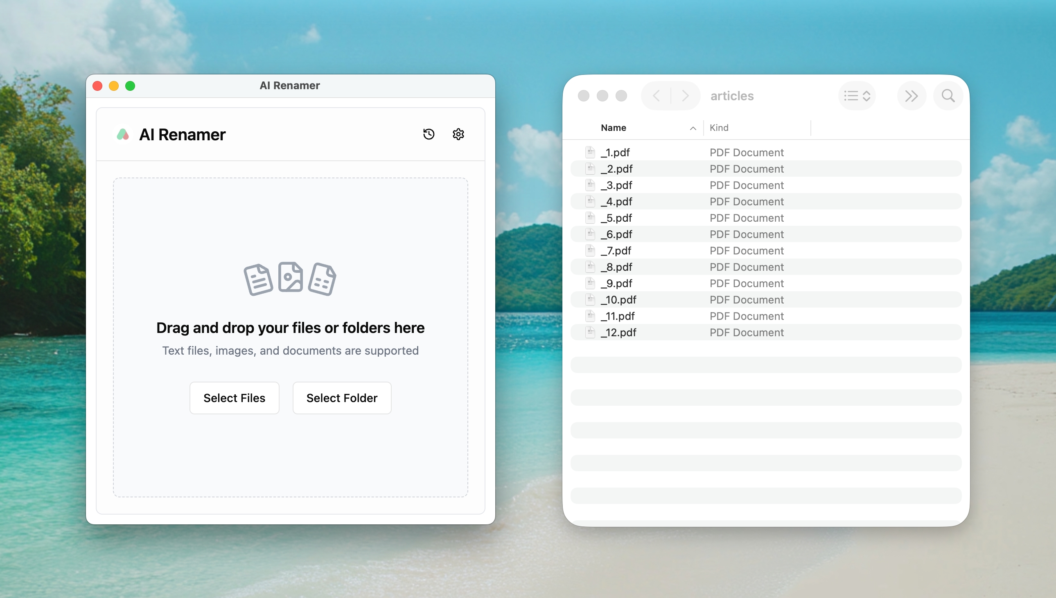
Task: Toggle sort order on the Name column
Action: point(613,128)
